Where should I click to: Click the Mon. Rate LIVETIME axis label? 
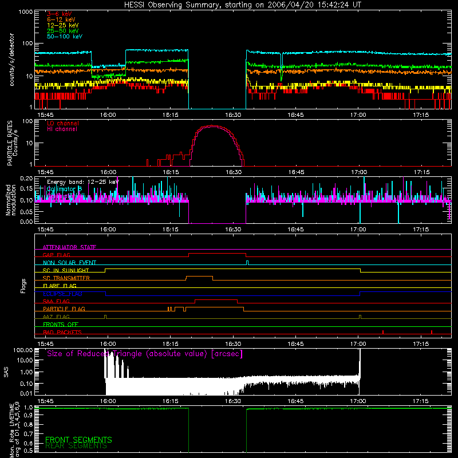(15, 431)
